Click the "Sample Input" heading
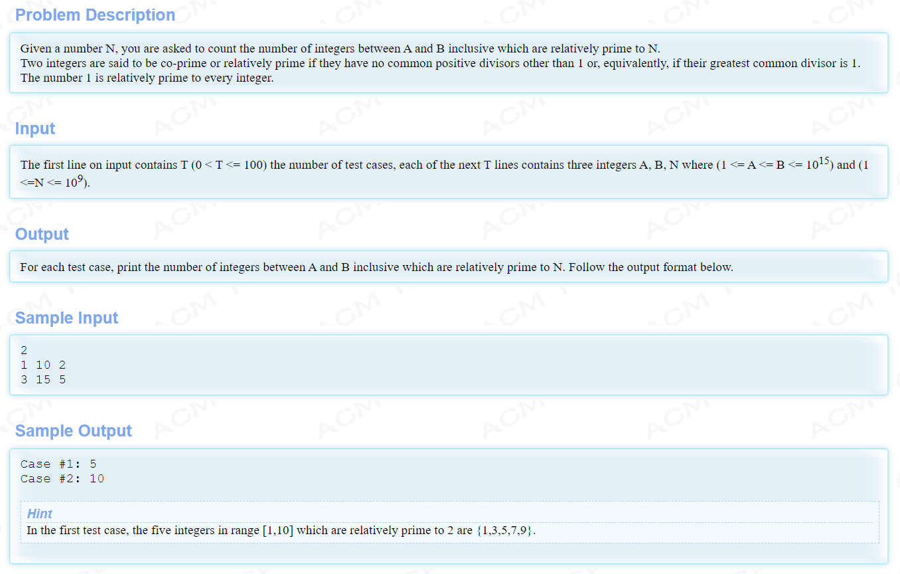The image size is (900, 574). (x=66, y=318)
